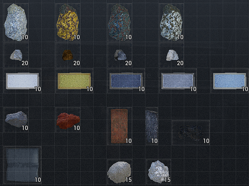The width and height of the screenshot is (249, 186).
Task: Select the yellow gold ingot stack
Action: 74,81
